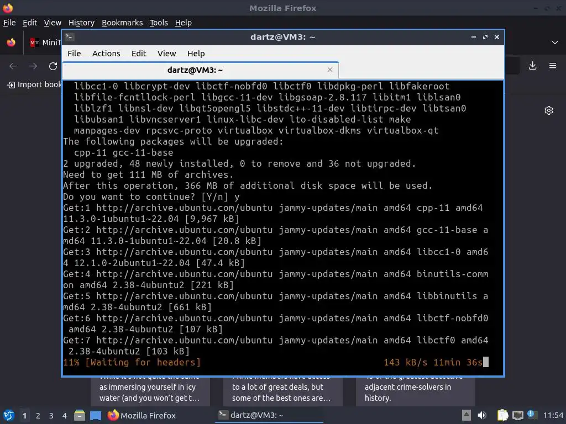Click the icy water article card in Firefox

(150, 391)
